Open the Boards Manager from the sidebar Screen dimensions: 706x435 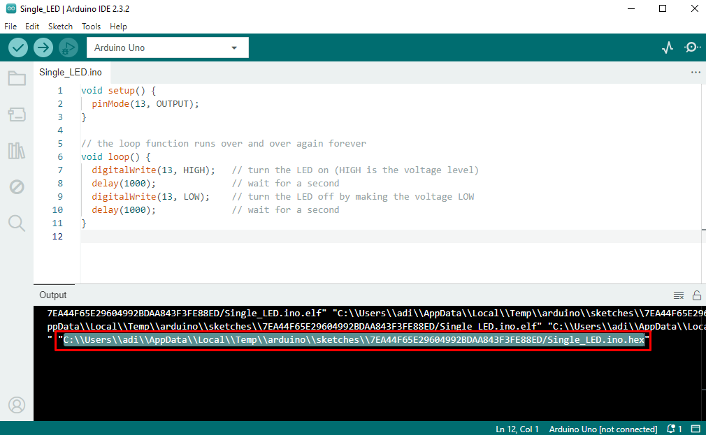(x=17, y=115)
